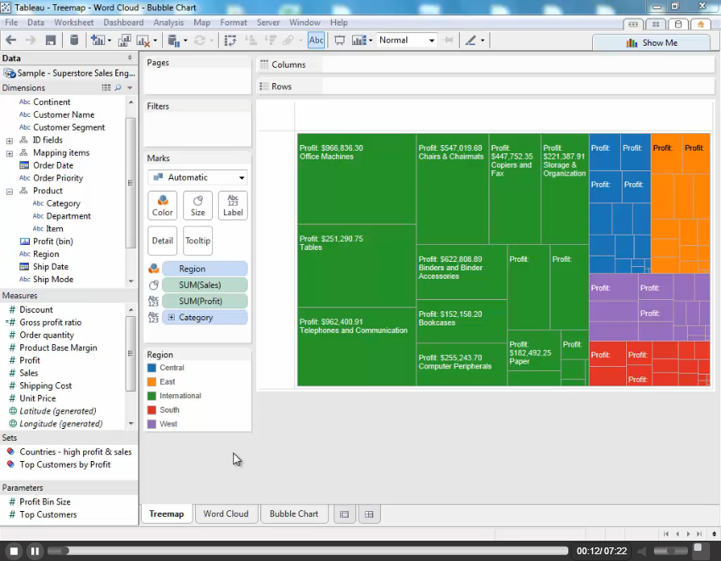Switch to the Word Cloud tab
Screen dimensions: 721x561
(x=226, y=514)
